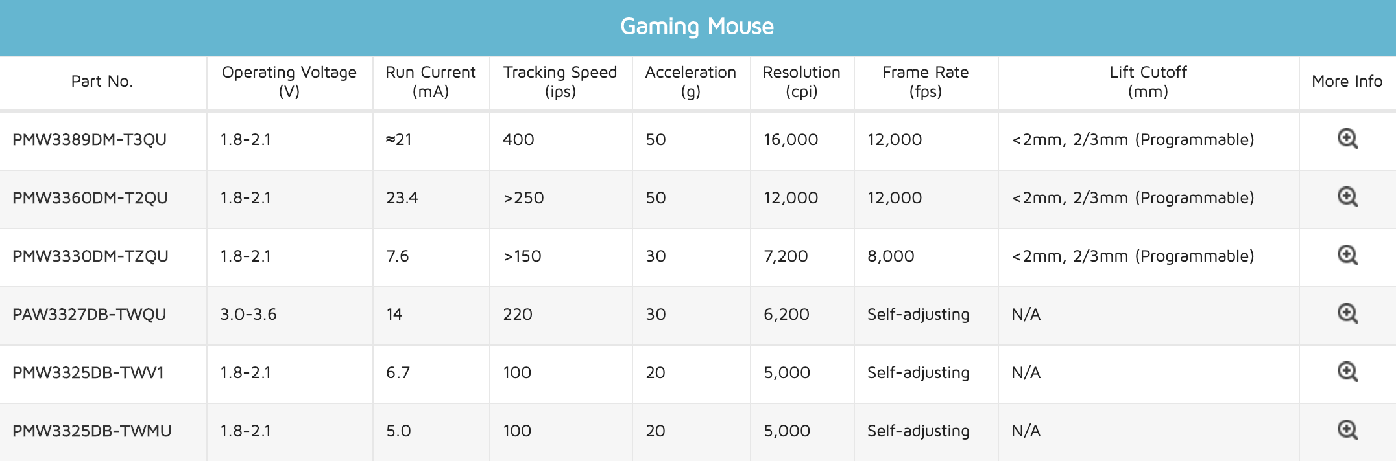Image resolution: width=1396 pixels, height=461 pixels.
Task: Open more info for PAW3327DB-TWQU
Action: click(x=1347, y=314)
